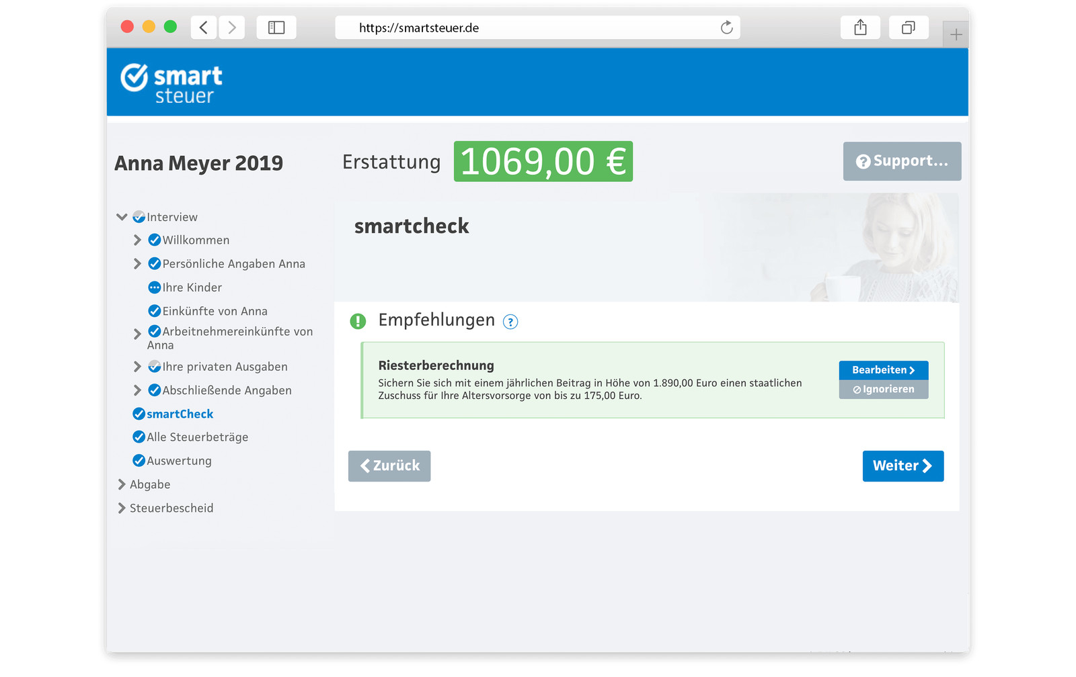Viewport: 1076px width, 677px height.
Task: Toggle the browser sidebar icon
Action: [276, 28]
